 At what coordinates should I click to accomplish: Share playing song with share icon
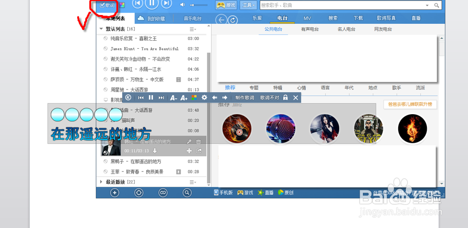coord(199,151)
